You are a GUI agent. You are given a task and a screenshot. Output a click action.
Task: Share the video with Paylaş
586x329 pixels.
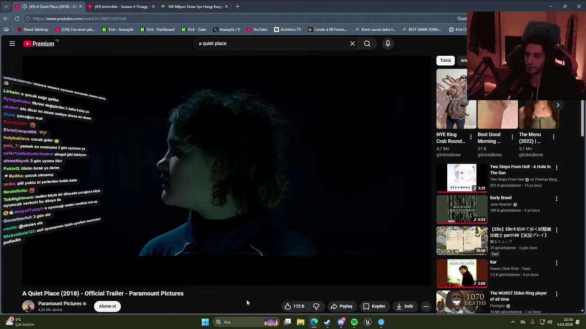click(342, 306)
